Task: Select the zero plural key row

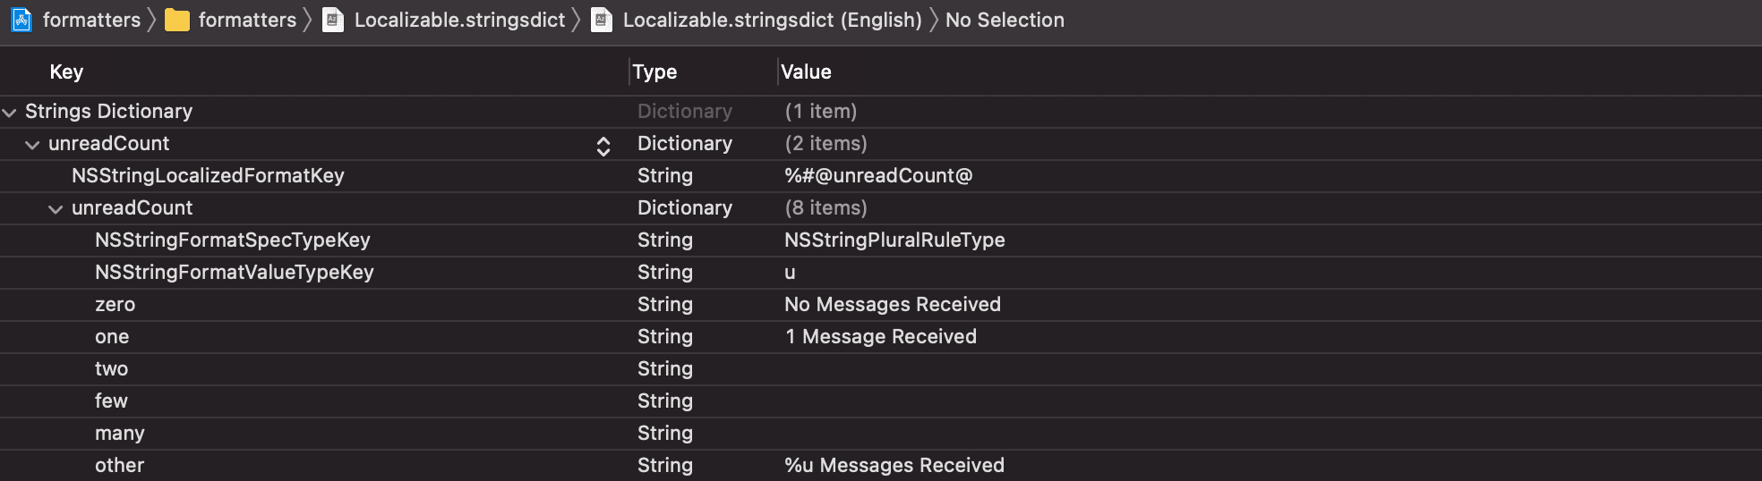Action: 881,305
